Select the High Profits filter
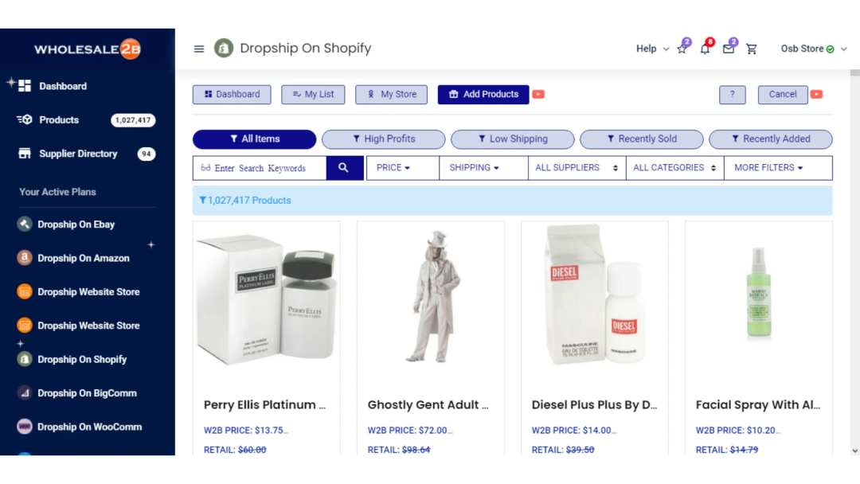Viewport: 860px width, 484px height. [x=383, y=139]
